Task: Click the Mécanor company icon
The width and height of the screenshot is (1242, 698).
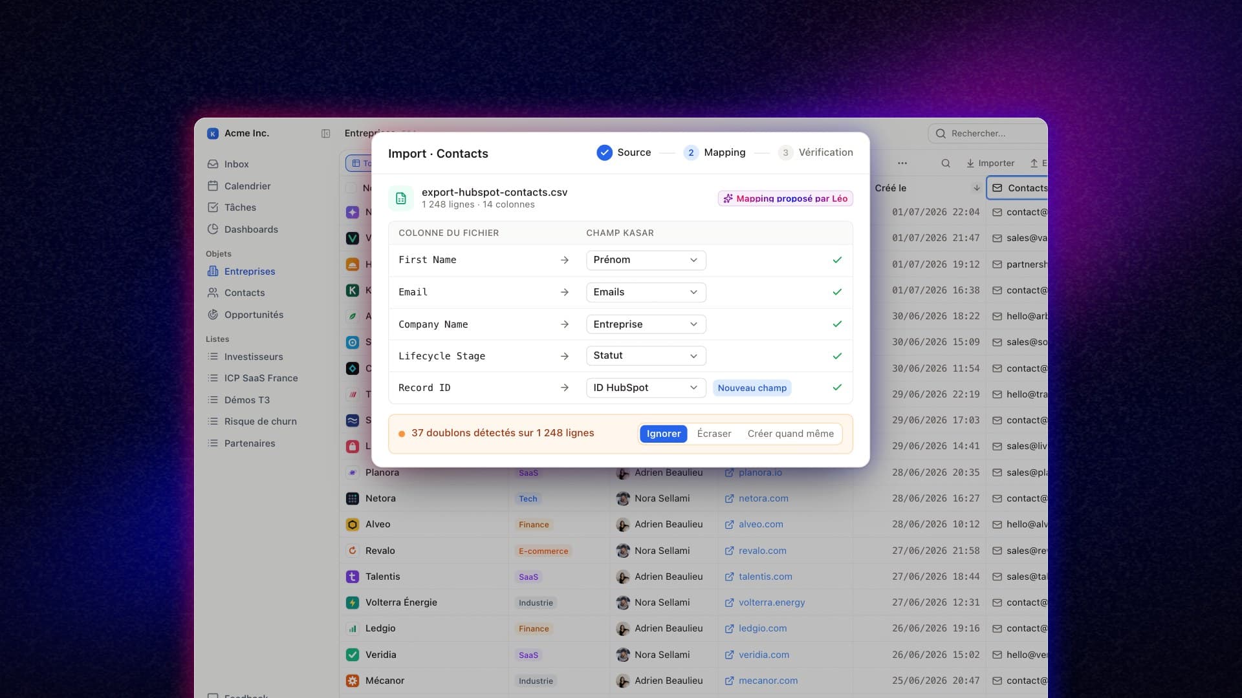Action: click(353, 681)
